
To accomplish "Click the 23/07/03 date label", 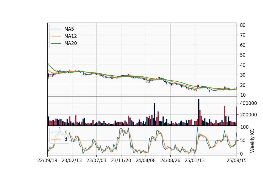I will [x=96, y=161].
